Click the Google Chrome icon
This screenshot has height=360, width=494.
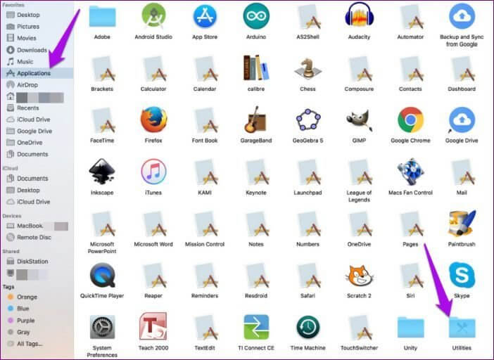[x=410, y=120]
